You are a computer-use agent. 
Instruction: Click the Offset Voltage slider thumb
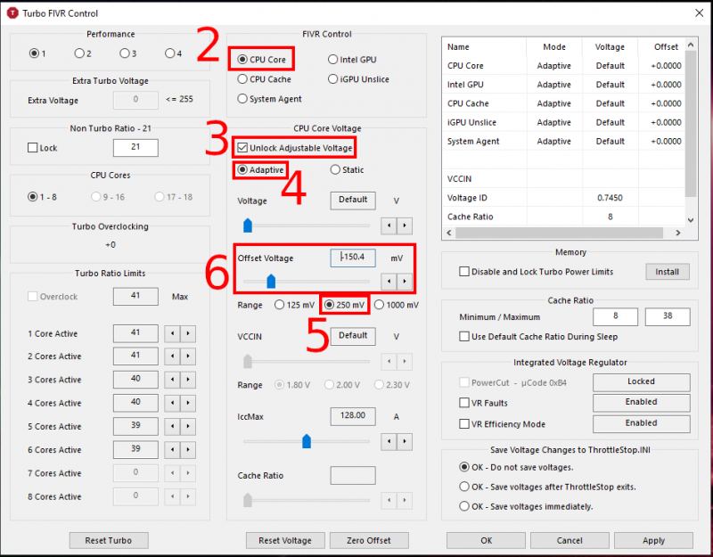point(271,281)
